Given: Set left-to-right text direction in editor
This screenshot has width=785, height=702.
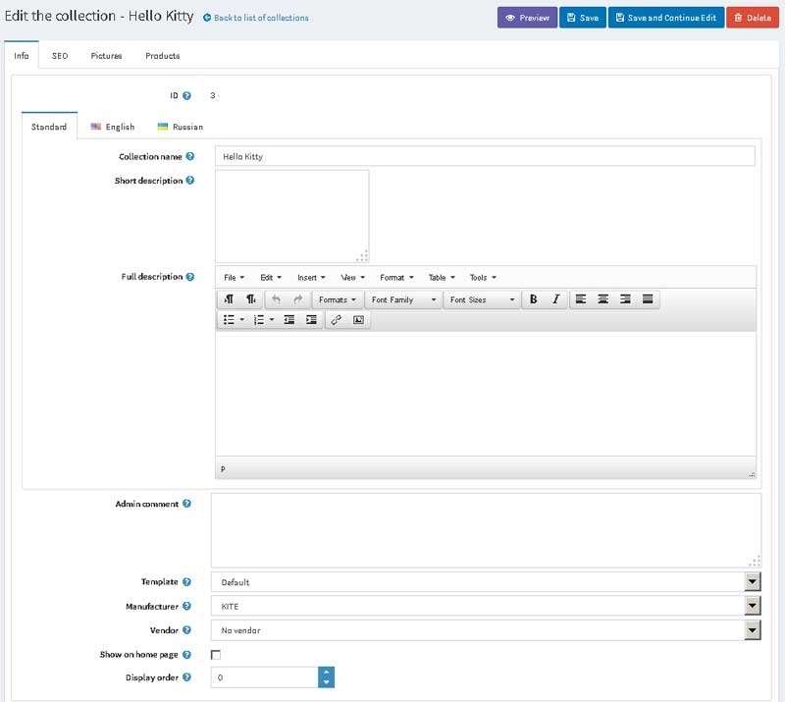Looking at the screenshot, I should point(229,299).
